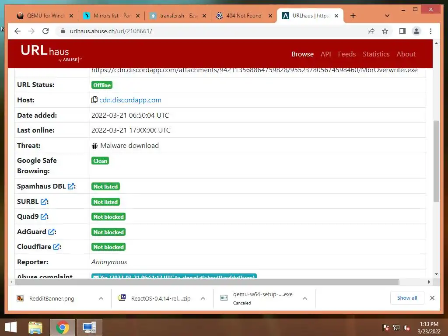Close the QEMU for Windows tab

coord(71,16)
